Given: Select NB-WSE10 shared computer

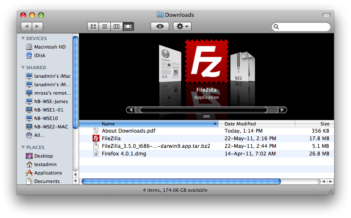Looking at the screenshot, I should pyautogui.click(x=42, y=118).
